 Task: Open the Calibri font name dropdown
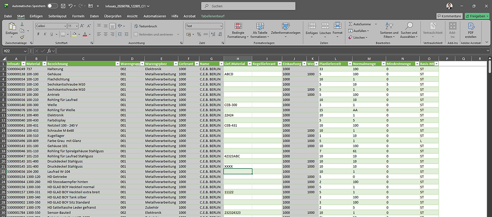click(65, 26)
